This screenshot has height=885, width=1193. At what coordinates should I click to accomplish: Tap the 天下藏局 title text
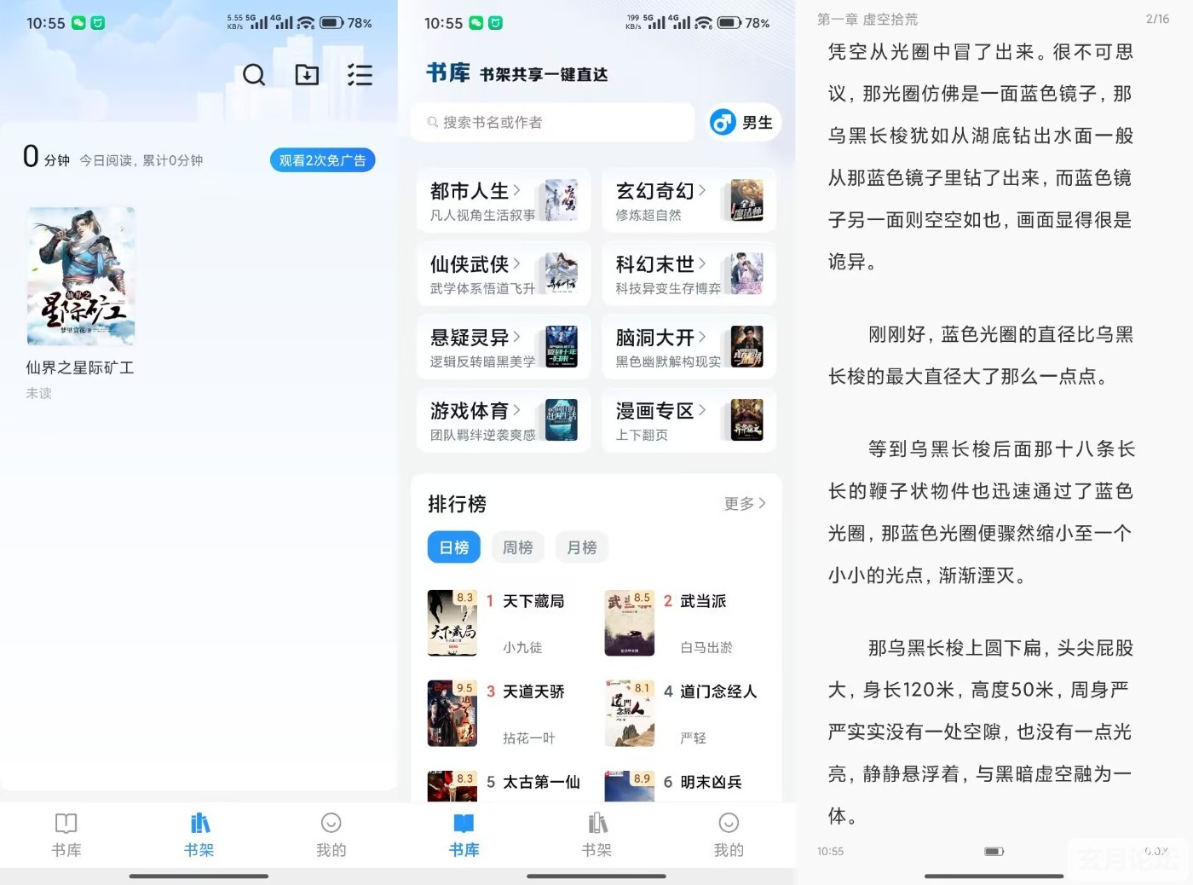[x=533, y=602]
